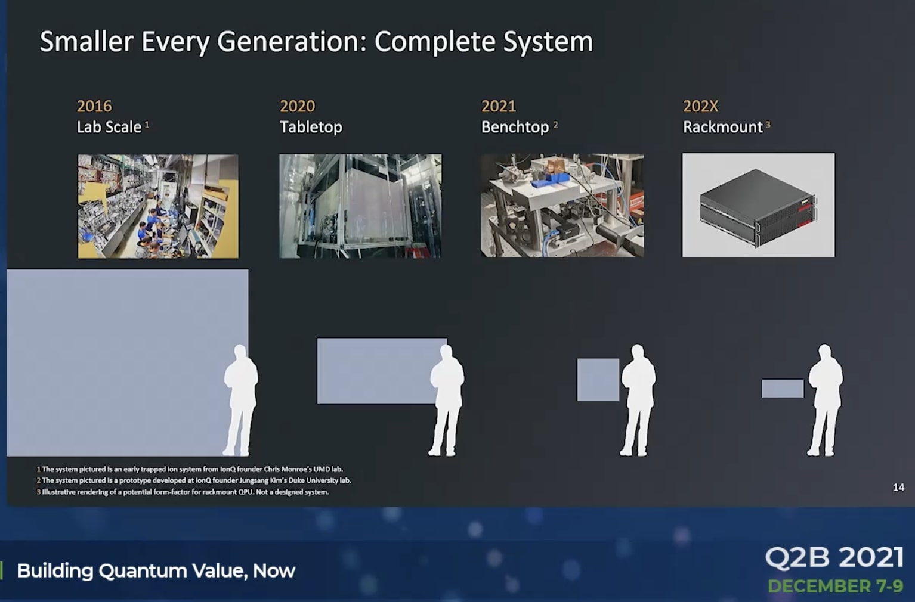Click the slide title Smaller Every Generation
Image resolution: width=915 pixels, height=602 pixels.
[316, 41]
